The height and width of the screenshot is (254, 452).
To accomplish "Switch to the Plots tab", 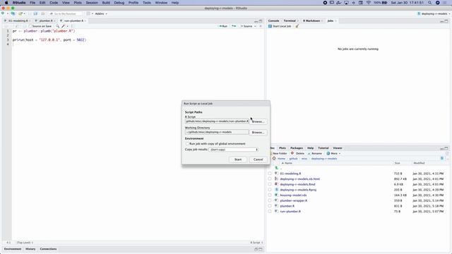I will click(x=282, y=148).
